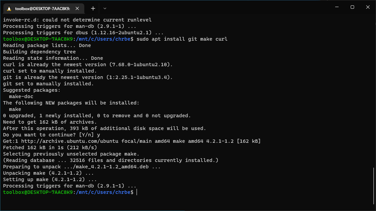This screenshot has height=211, width=376.
Task: Close the terminal window
Action: 368,7
